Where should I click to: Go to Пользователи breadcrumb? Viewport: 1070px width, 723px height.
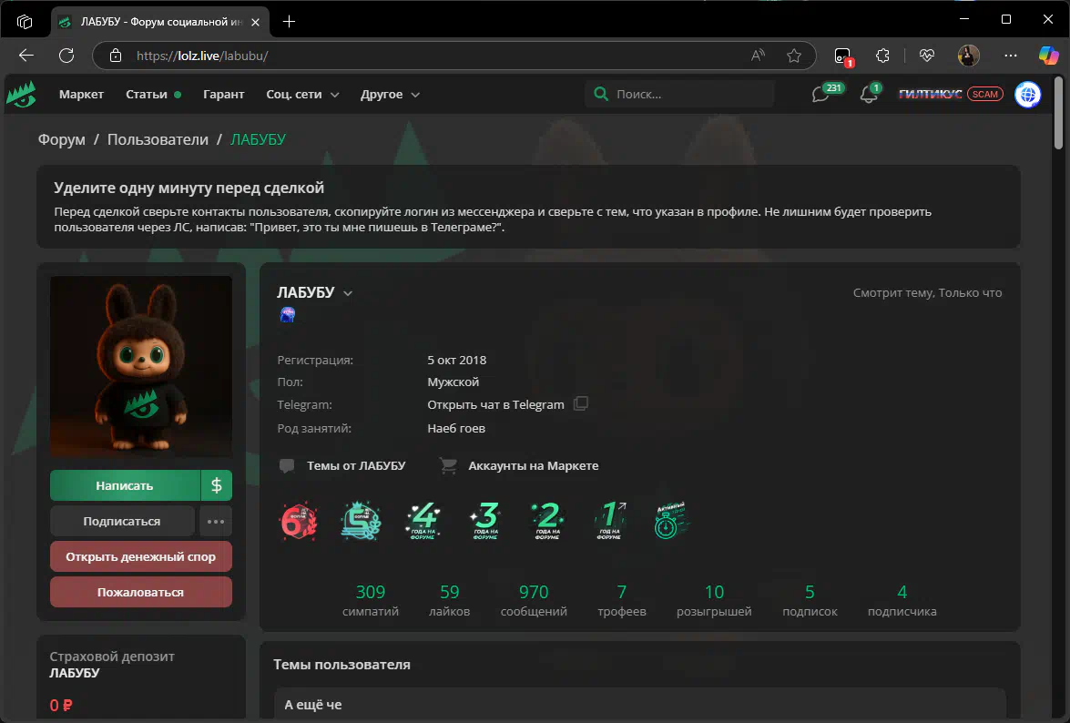(158, 139)
